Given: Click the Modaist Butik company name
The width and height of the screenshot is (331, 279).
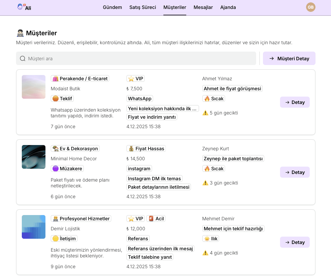Looking at the screenshot, I should [x=65, y=89].
